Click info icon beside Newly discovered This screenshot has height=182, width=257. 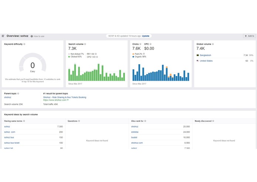click(213, 121)
